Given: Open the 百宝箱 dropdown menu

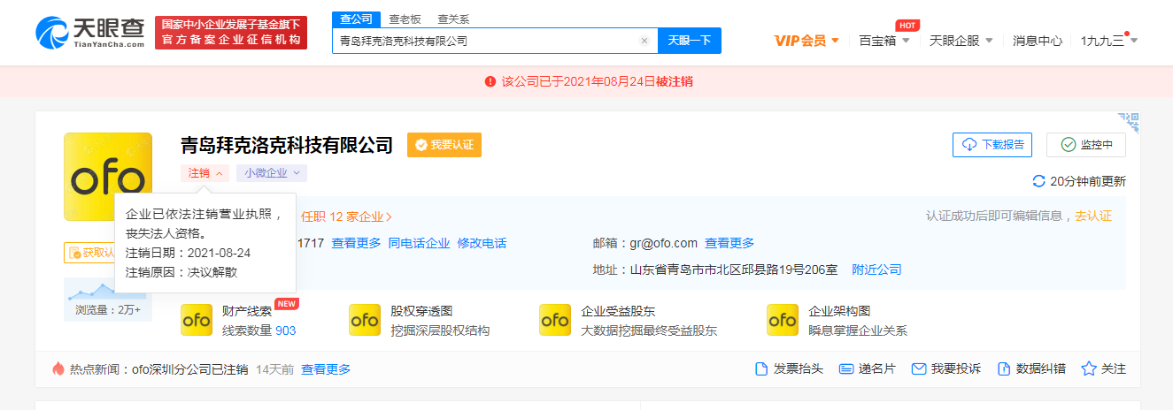Looking at the screenshot, I should (x=884, y=41).
